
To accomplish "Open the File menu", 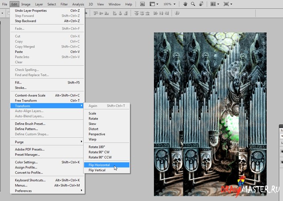I will point(4,4).
